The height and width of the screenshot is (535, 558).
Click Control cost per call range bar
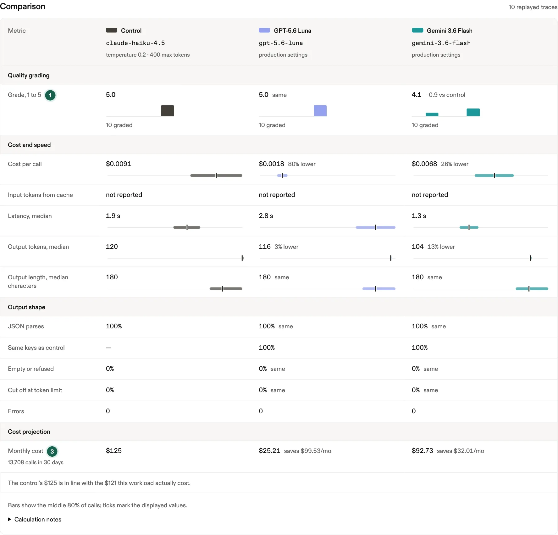tap(216, 176)
